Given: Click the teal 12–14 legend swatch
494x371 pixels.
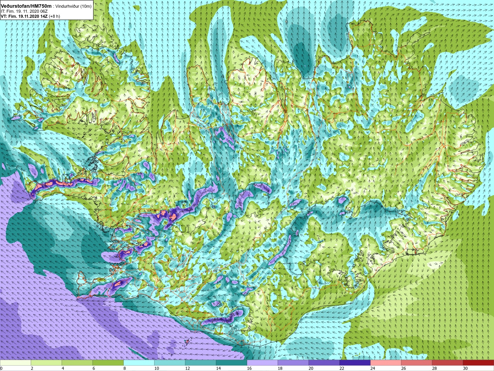Looking at the screenshot, I should 201,363.
